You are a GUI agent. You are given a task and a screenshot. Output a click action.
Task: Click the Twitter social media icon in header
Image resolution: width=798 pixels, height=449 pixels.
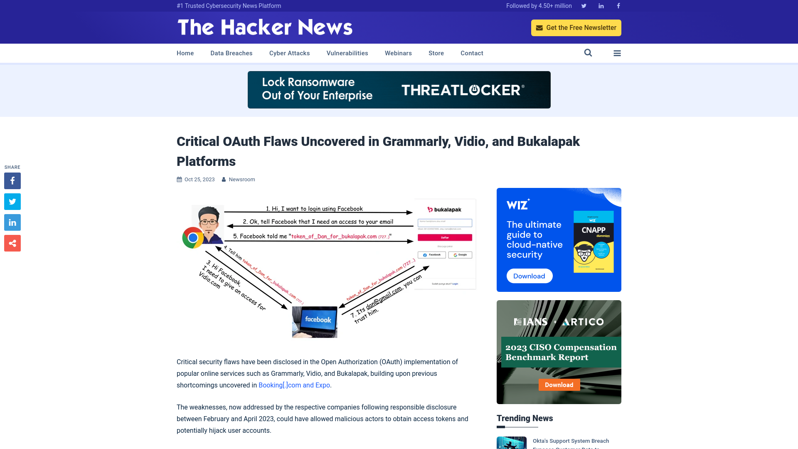(584, 5)
